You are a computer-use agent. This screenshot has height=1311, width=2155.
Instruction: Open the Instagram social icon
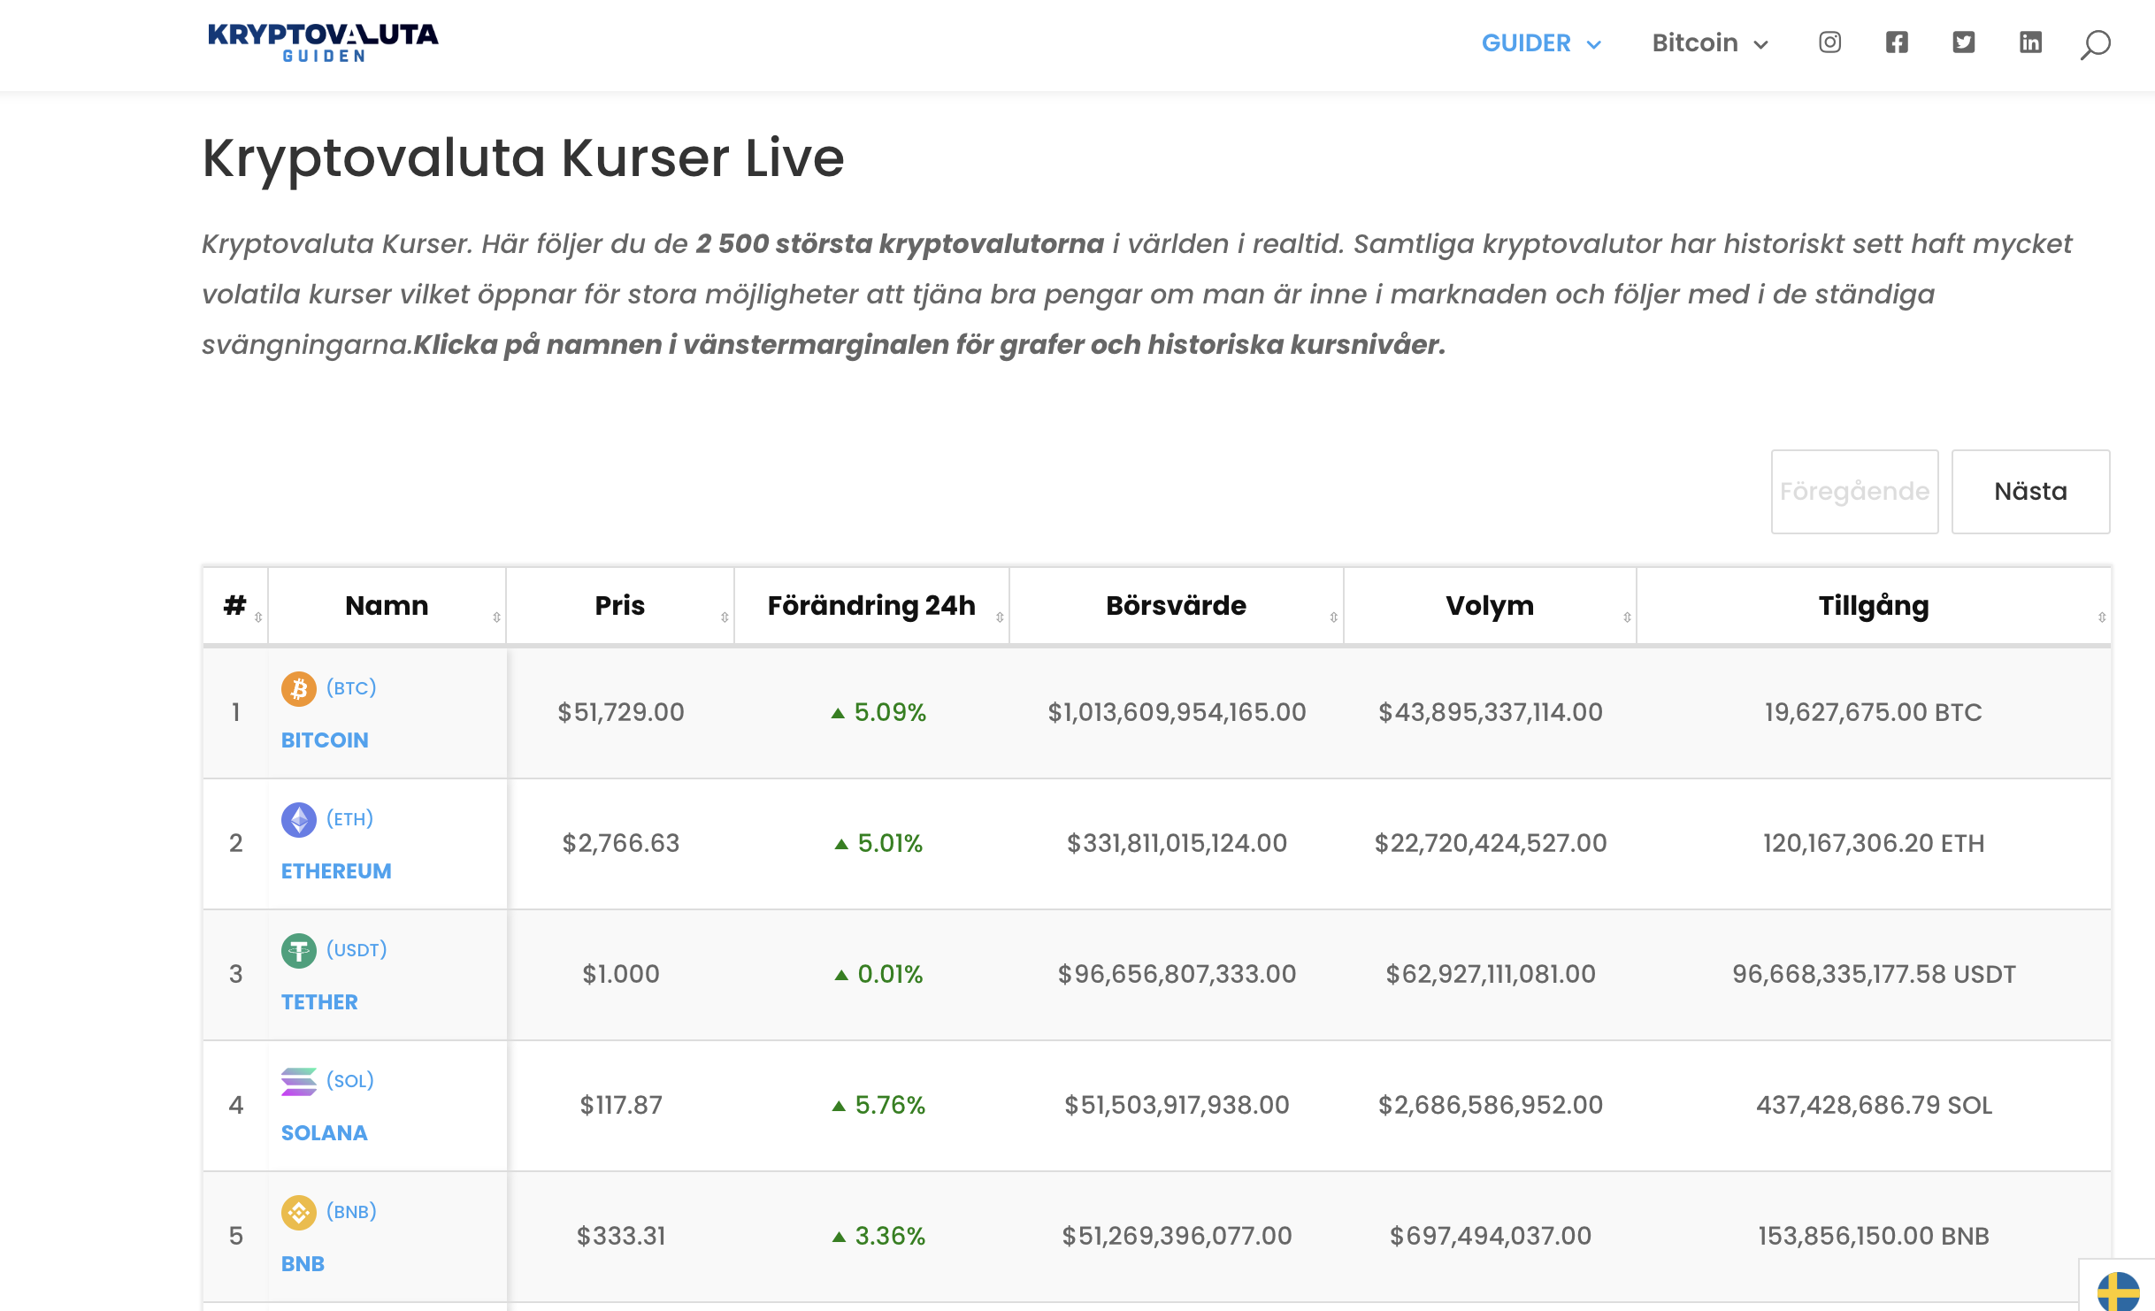pos(1829,42)
